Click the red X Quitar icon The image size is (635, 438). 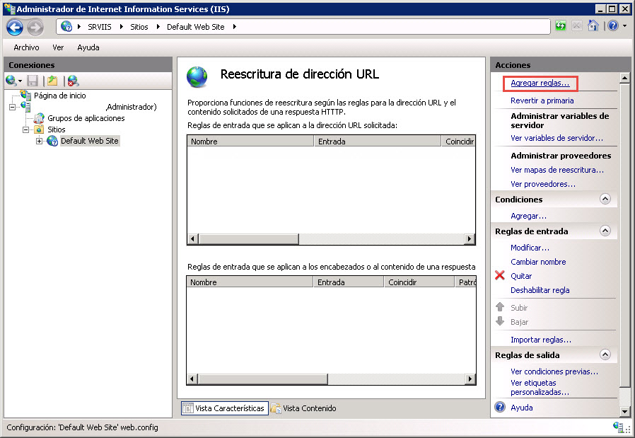click(500, 275)
